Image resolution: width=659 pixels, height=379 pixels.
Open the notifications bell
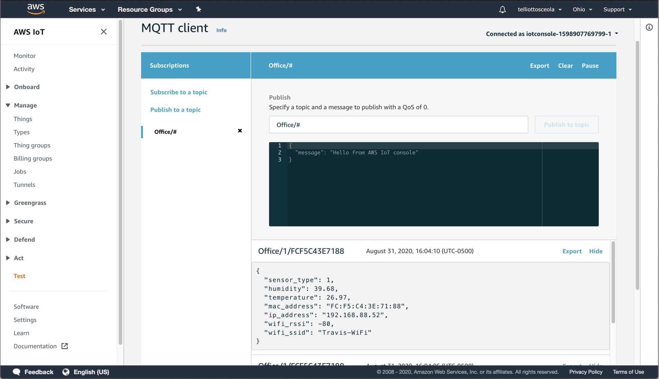point(502,10)
